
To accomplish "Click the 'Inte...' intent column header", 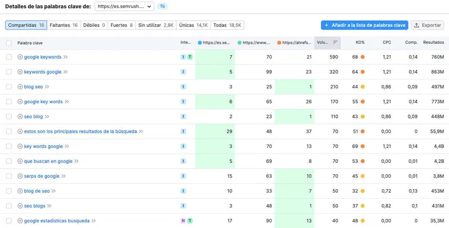I will pyautogui.click(x=186, y=42).
